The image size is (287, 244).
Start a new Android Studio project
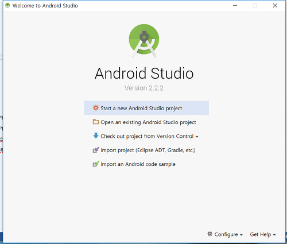[146, 108]
